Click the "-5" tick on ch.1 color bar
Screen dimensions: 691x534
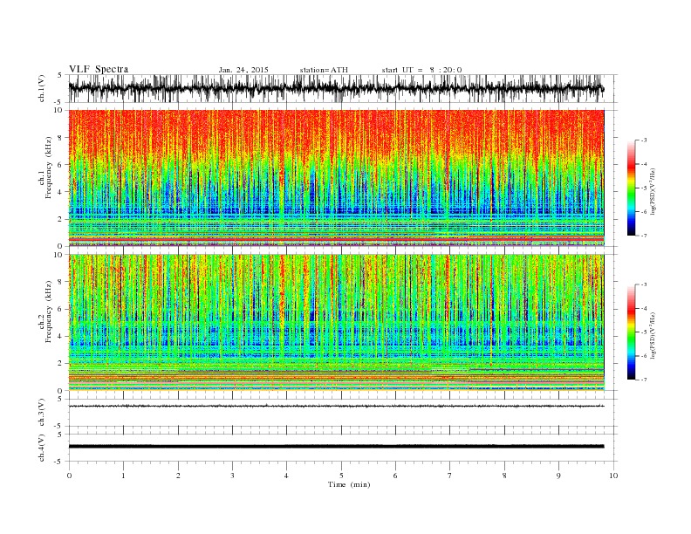[644, 188]
